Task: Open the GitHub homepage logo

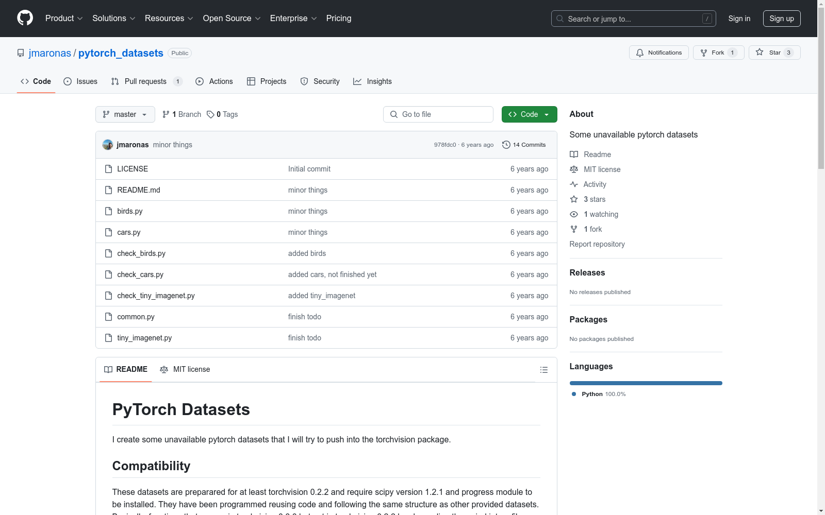Action: [25, 18]
